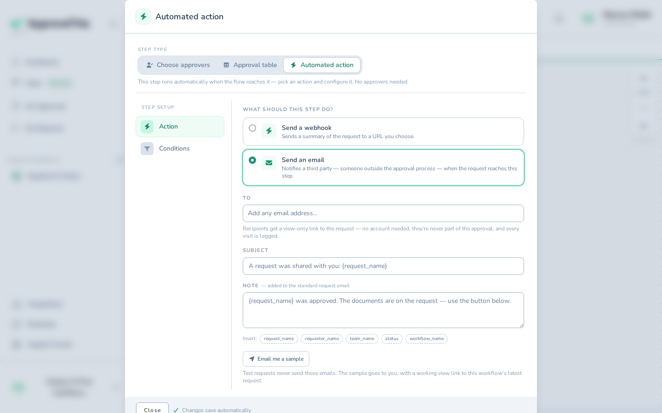Click the lightning bolt icon in dialog header
The height and width of the screenshot is (413, 662).
pos(143,17)
